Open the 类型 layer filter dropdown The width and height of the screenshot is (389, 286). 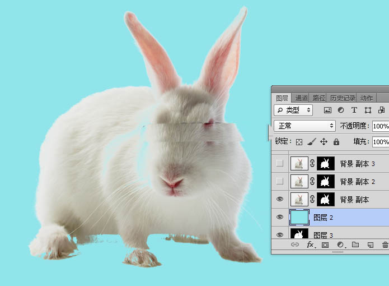point(293,110)
